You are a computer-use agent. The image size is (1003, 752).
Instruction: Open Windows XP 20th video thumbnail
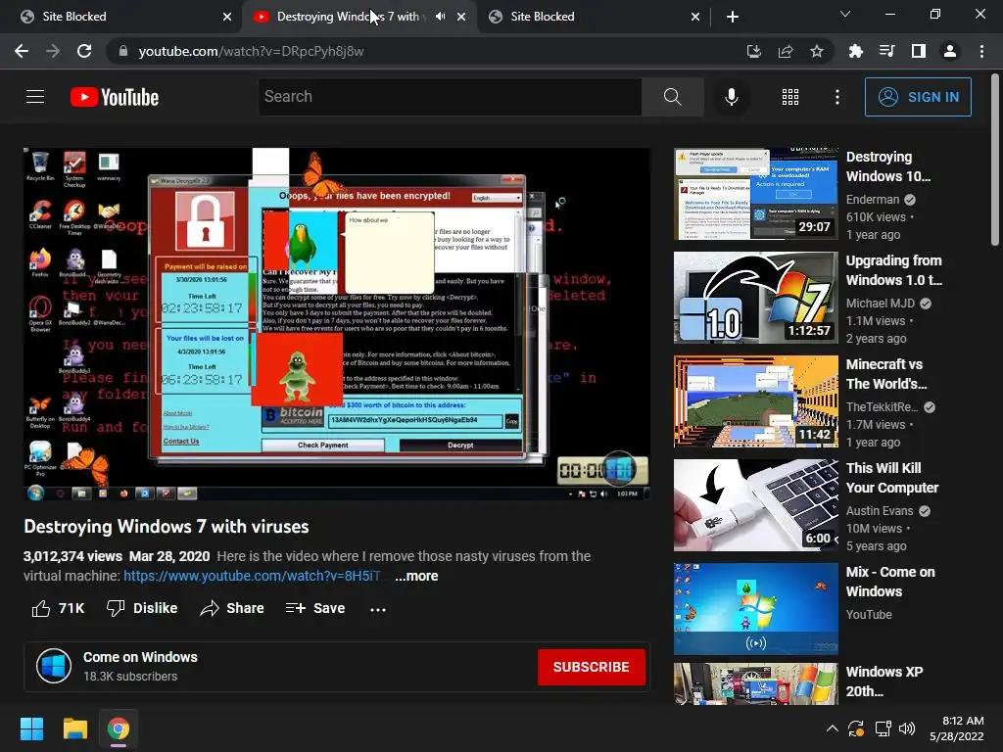pos(755,683)
